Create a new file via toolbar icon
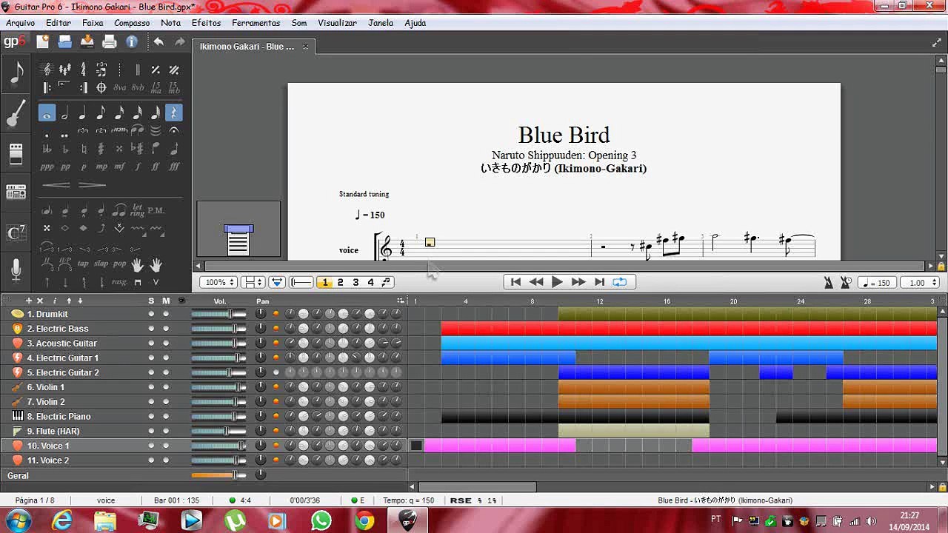 point(43,41)
